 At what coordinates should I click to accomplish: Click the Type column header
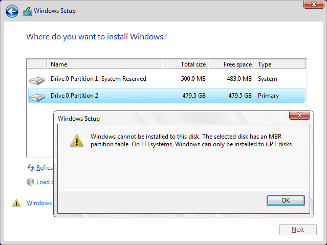click(x=280, y=64)
